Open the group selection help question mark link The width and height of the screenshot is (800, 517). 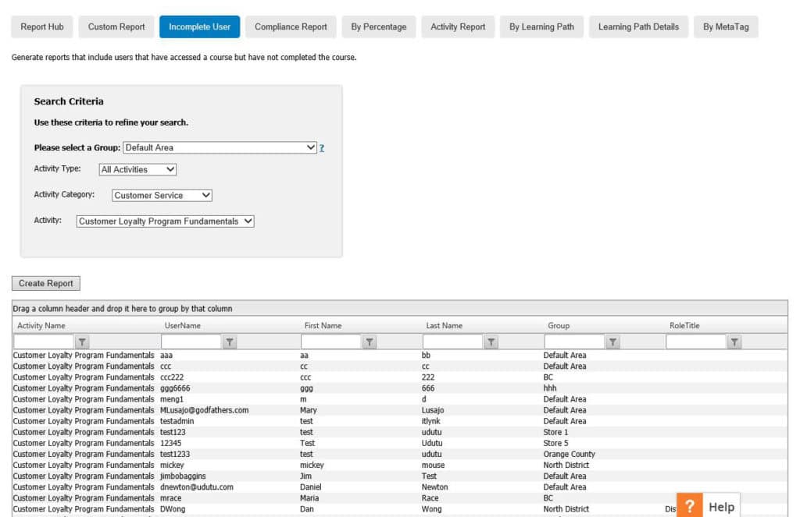coord(322,148)
